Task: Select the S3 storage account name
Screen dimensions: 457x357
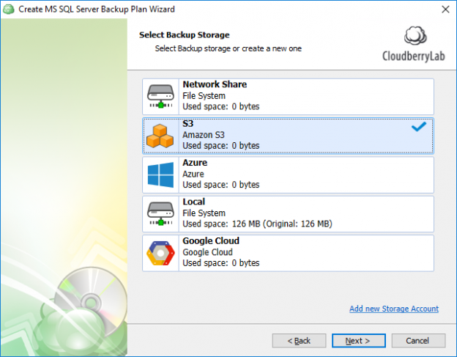Action: [x=187, y=125]
